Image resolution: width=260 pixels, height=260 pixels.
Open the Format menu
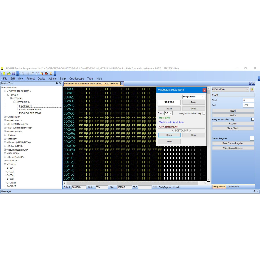30,79
